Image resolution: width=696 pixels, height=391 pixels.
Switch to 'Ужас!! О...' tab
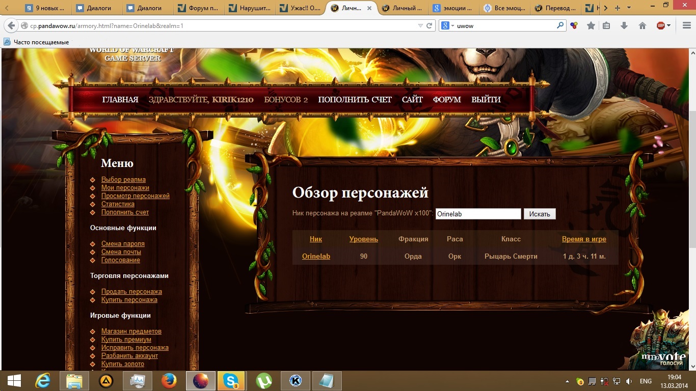[300, 8]
